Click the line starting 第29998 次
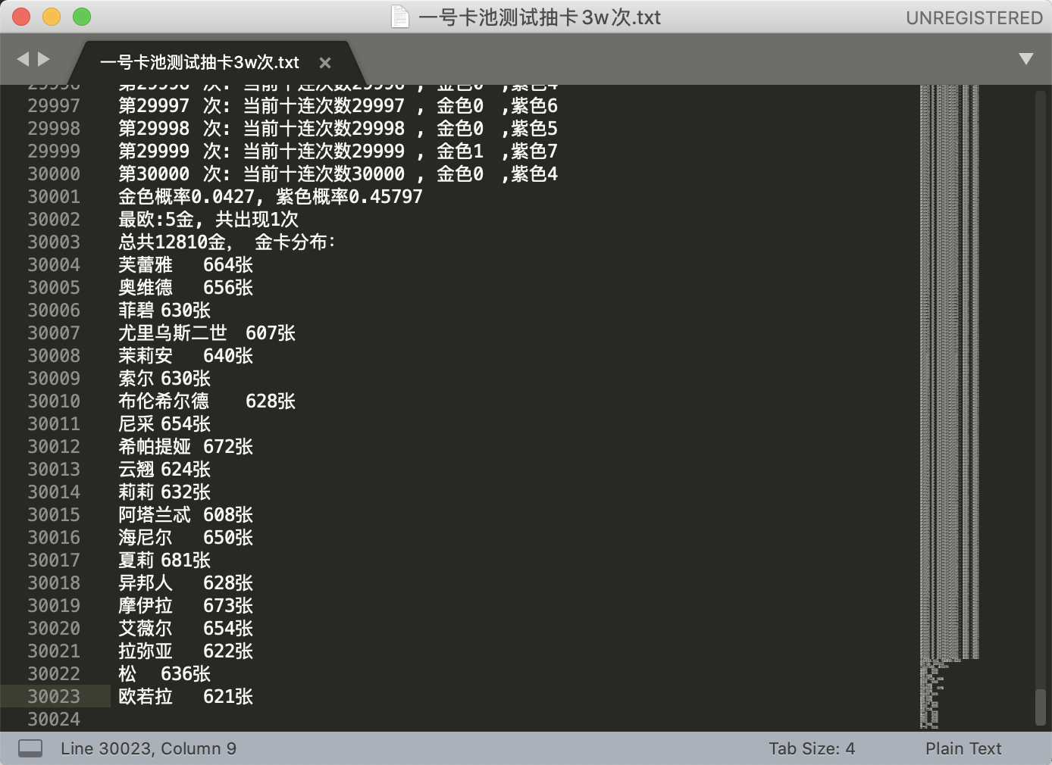Screen dimensions: 1052x765 click(x=338, y=129)
